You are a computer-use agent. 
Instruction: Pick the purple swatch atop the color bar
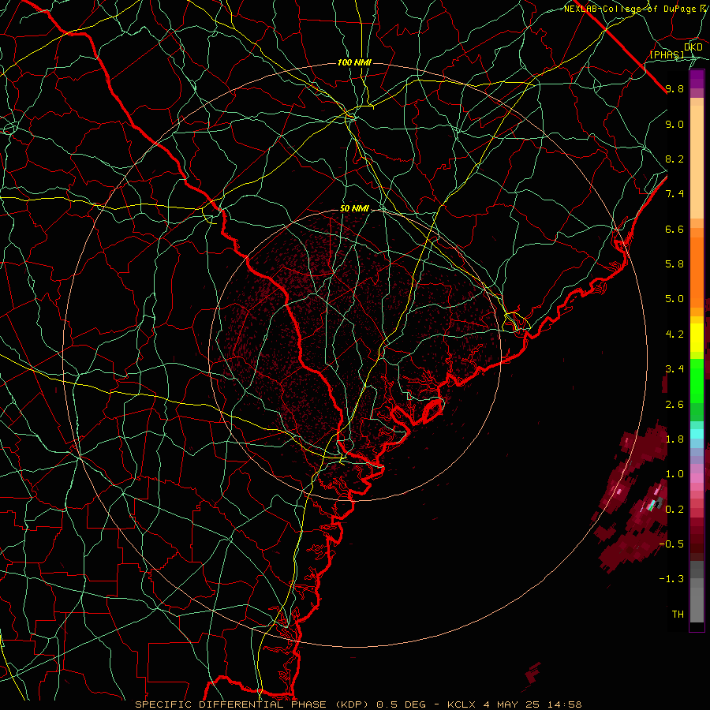(697, 79)
